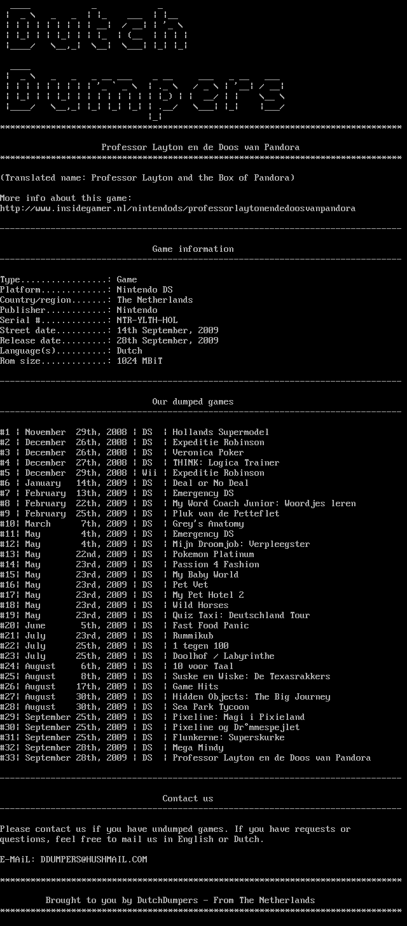Image resolution: width=407 pixels, height=926 pixels.
Task: Select the street date '14th September, 2009'
Action: (167, 331)
